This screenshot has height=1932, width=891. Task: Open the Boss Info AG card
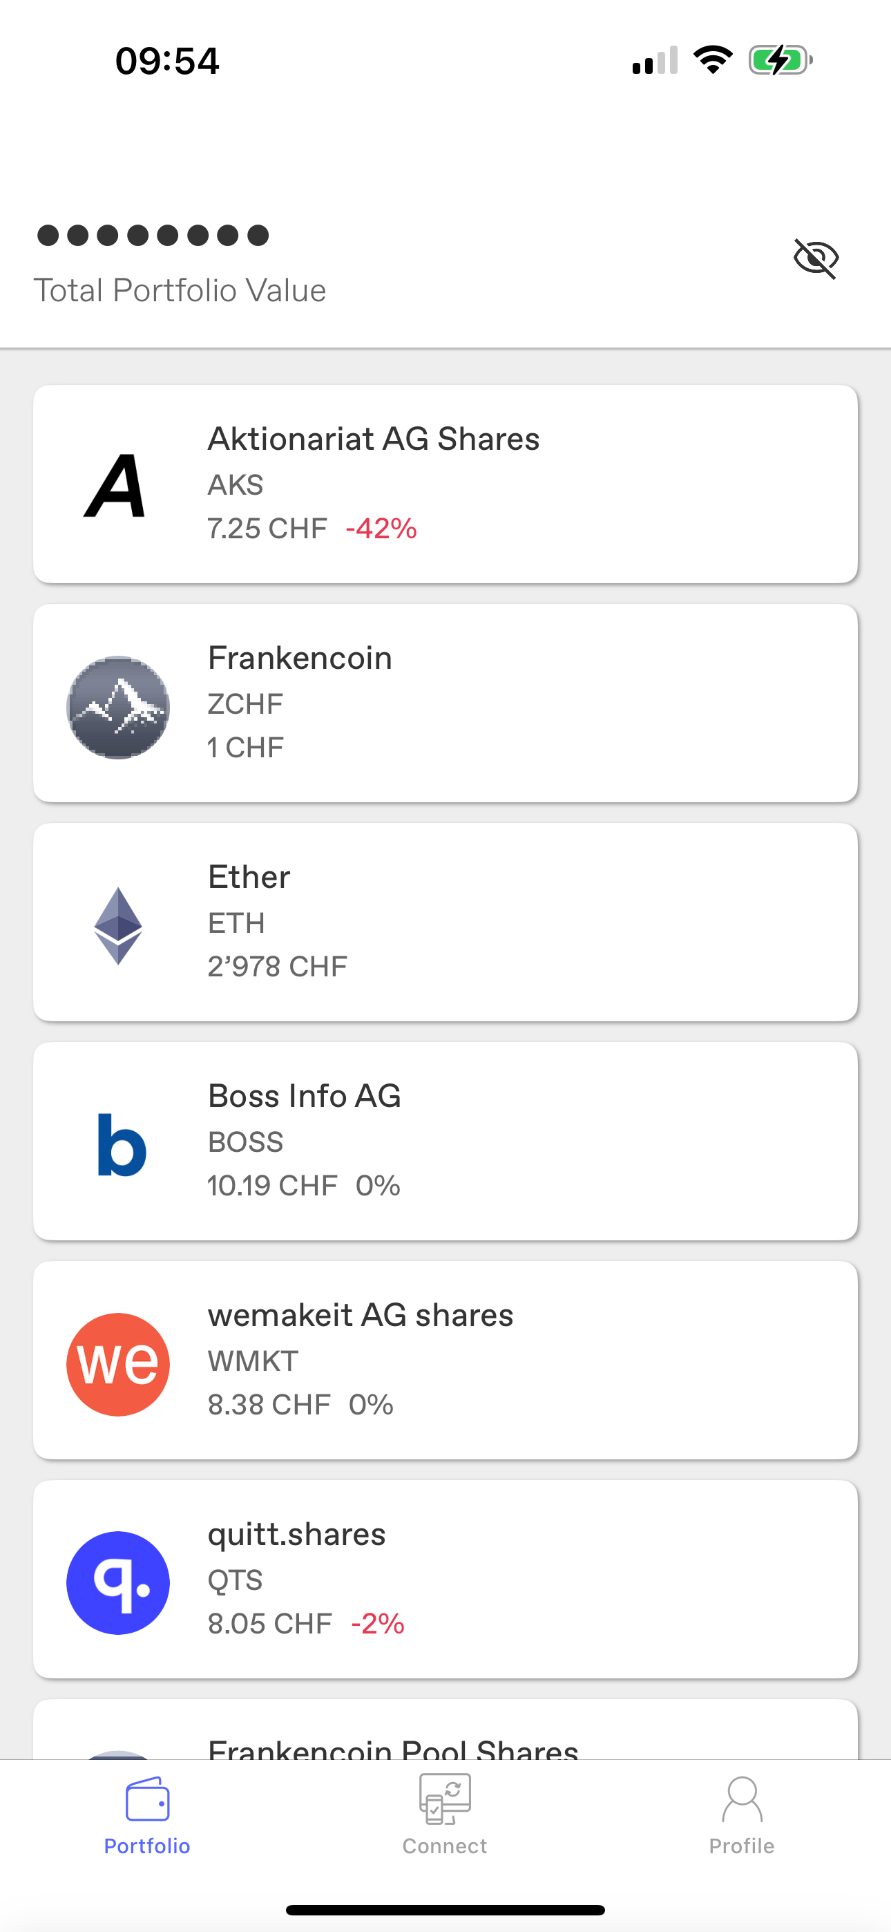(445, 1141)
